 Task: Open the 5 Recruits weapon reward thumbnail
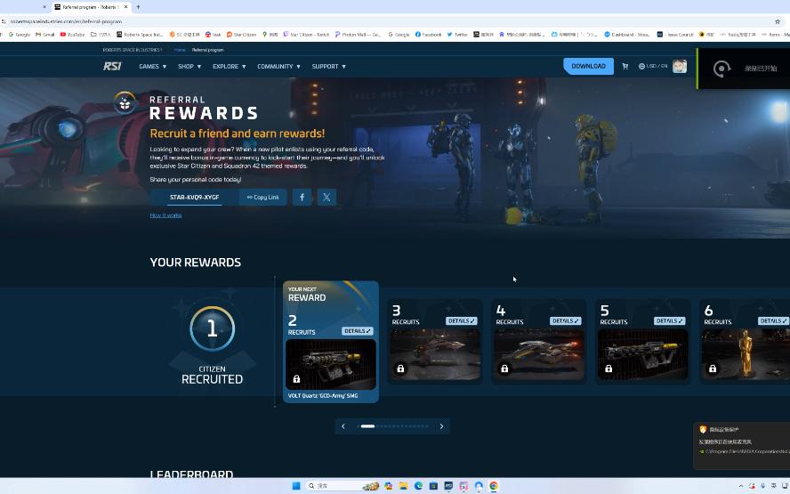pos(643,354)
